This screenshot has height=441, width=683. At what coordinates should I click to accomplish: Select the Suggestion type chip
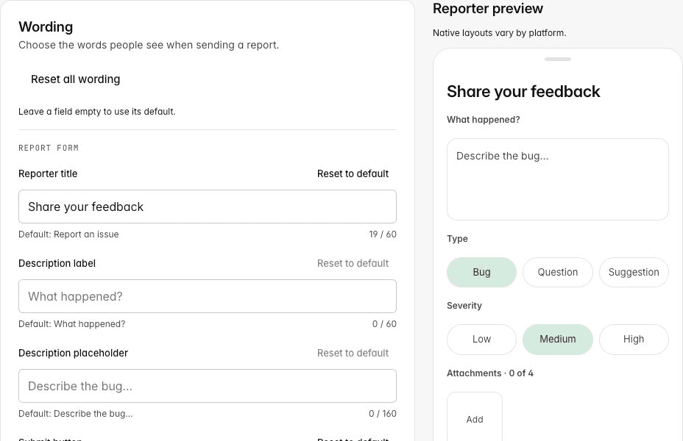[x=634, y=272]
